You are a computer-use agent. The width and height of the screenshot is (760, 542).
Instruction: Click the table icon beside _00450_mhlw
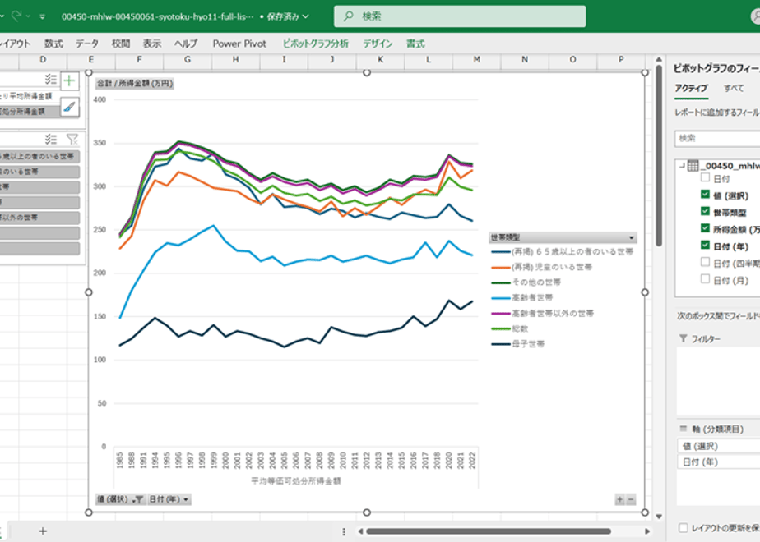693,166
